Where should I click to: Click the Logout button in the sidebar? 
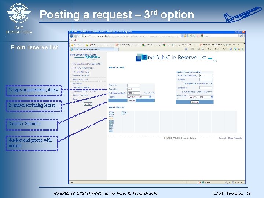tap(88, 104)
